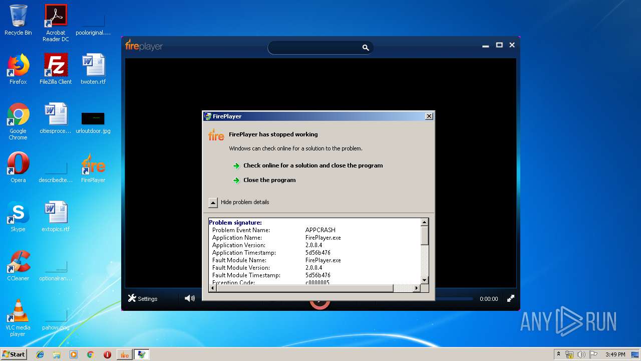Screen dimensions: 641x361
Task: Mute the FirePlayer volume speaker
Action: click(x=189, y=298)
